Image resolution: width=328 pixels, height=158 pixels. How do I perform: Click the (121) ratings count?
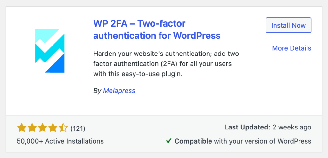point(78,129)
